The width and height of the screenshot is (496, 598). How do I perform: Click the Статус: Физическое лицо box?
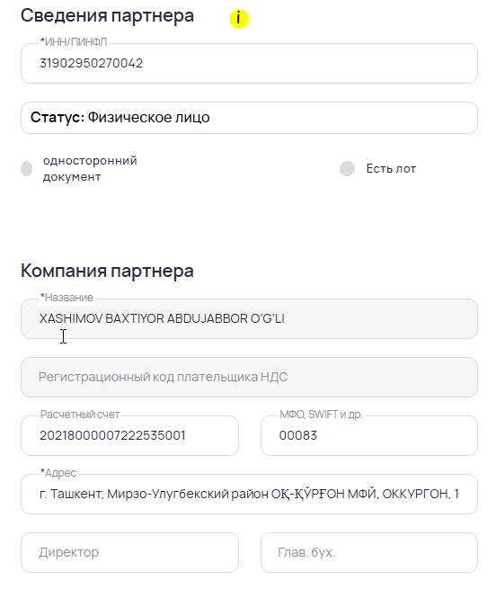point(249,118)
